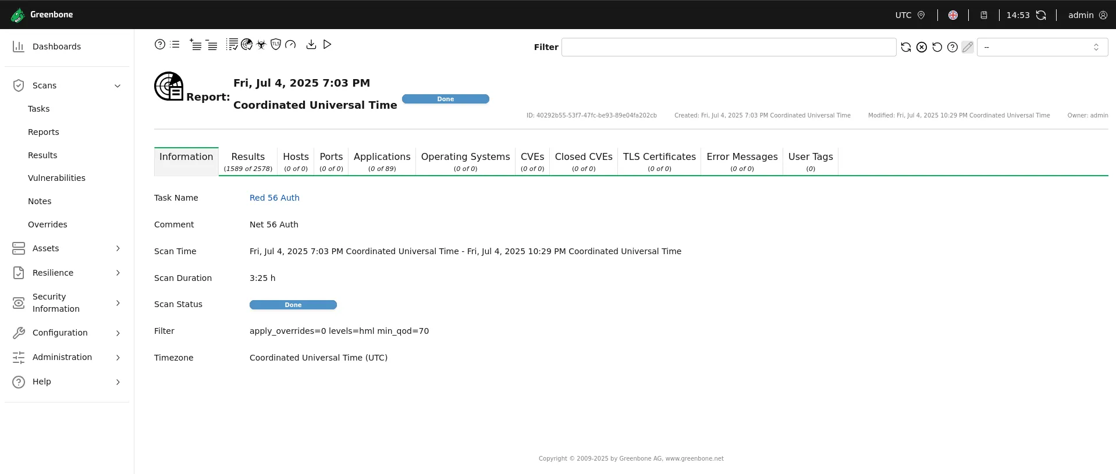
Task: Open filter help question-mark icon
Action: pyautogui.click(x=952, y=47)
